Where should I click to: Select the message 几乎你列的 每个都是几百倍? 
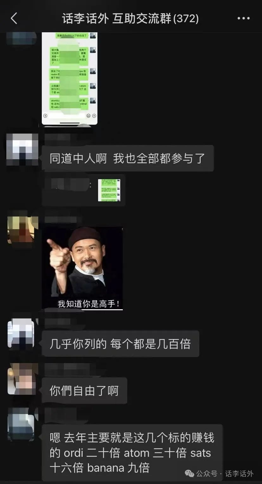click(120, 344)
